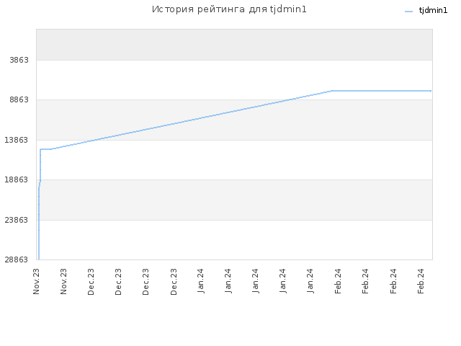Click where the gradual rise begins after the plateau
461x346 pixels.
[x=52, y=149]
